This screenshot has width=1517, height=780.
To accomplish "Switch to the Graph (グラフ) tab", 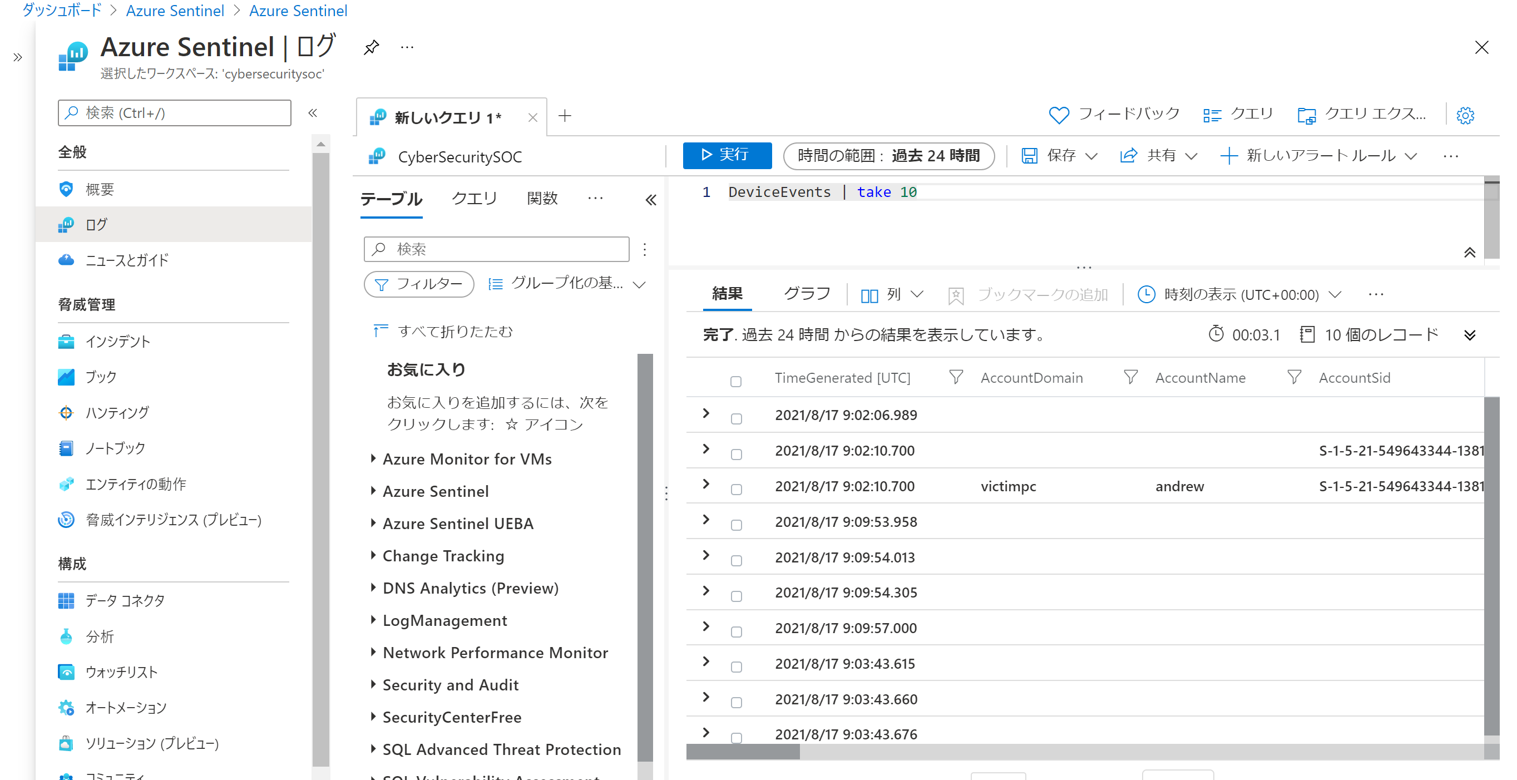I will [x=806, y=293].
